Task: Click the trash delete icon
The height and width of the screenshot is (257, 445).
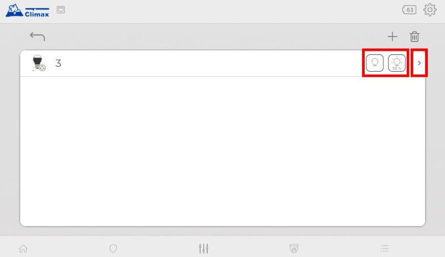Action: pos(415,37)
